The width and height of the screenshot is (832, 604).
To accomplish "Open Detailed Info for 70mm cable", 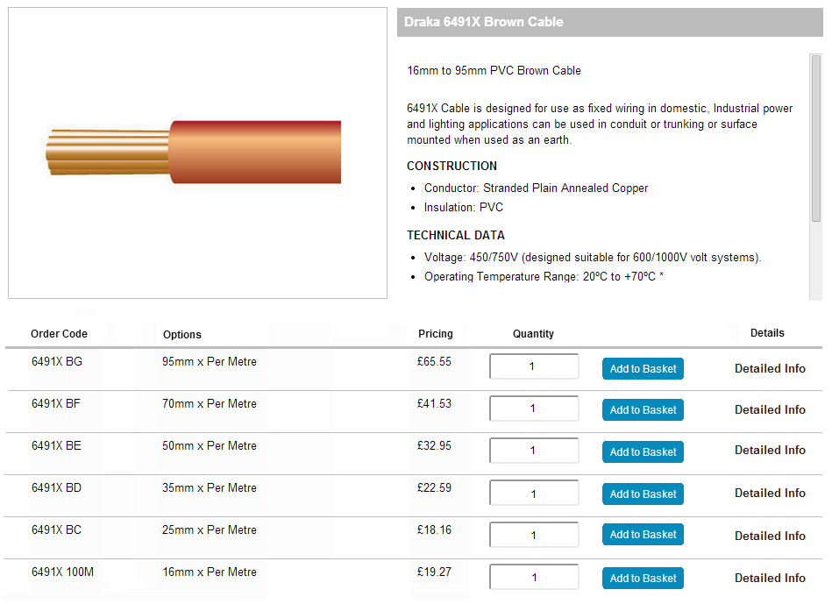I will pos(770,409).
